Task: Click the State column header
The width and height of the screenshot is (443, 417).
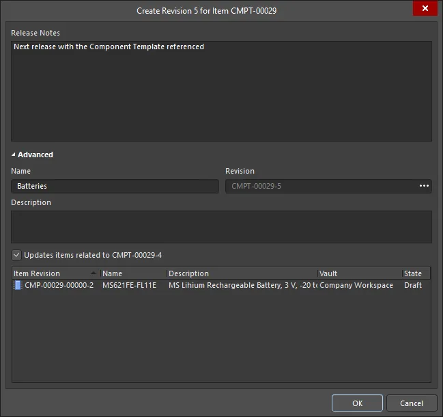Action: pos(414,273)
